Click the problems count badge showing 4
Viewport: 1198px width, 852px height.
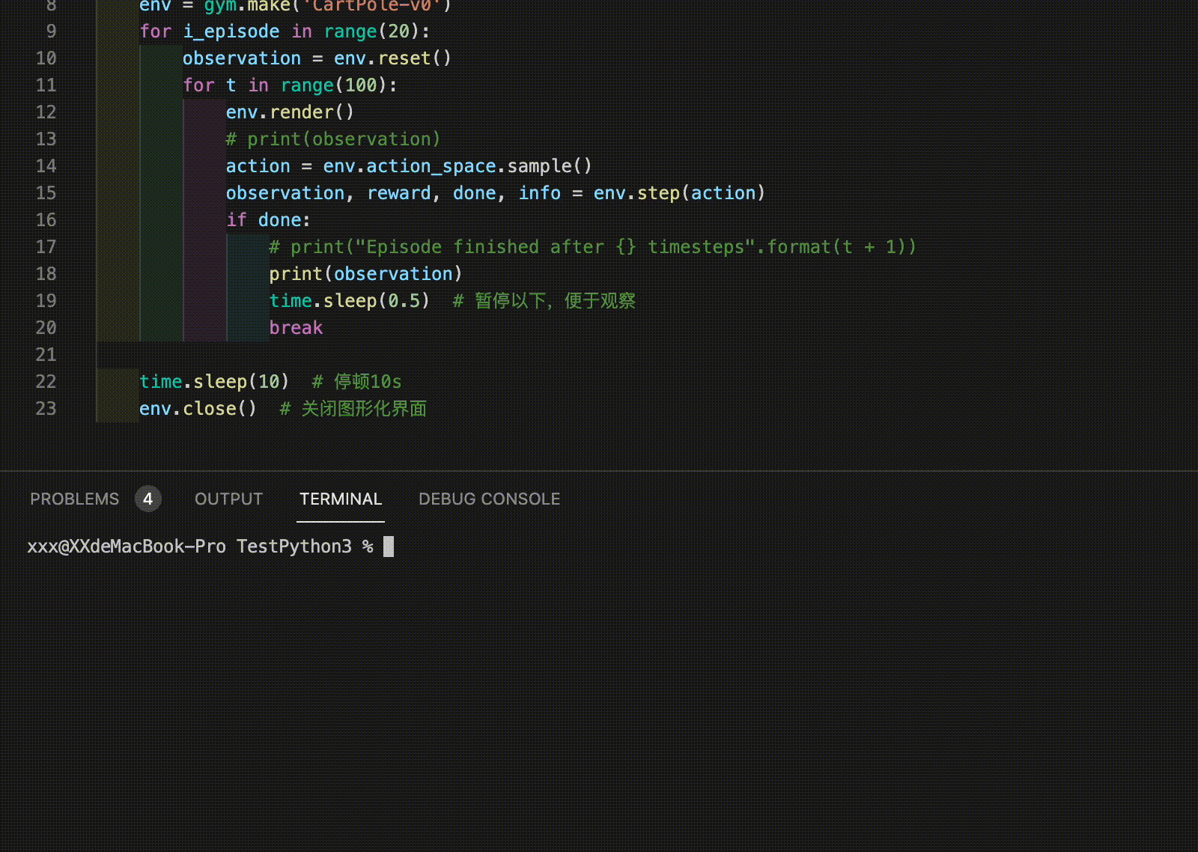point(148,499)
